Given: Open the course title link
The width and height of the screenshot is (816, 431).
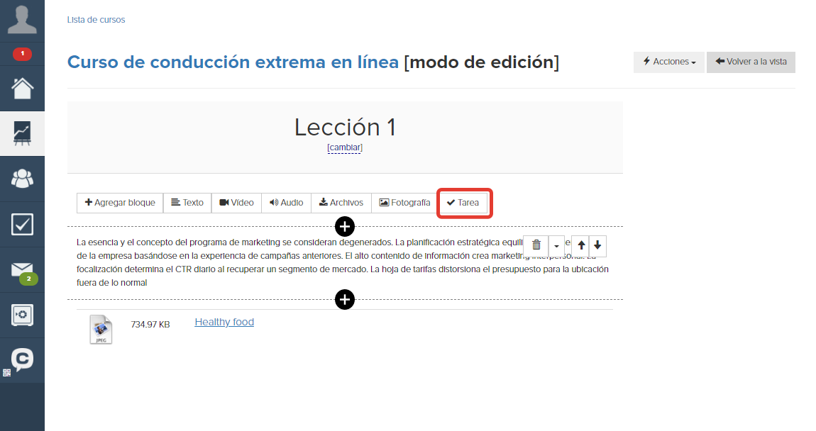Looking at the screenshot, I should tap(233, 62).
